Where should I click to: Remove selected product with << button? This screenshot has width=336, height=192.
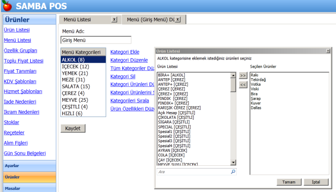(243, 85)
